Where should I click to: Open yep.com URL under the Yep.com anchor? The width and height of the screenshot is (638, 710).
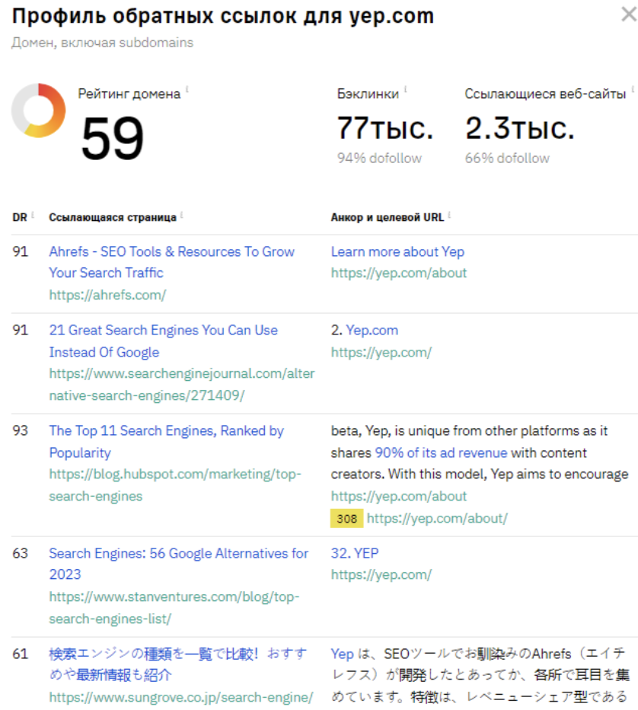(x=381, y=352)
